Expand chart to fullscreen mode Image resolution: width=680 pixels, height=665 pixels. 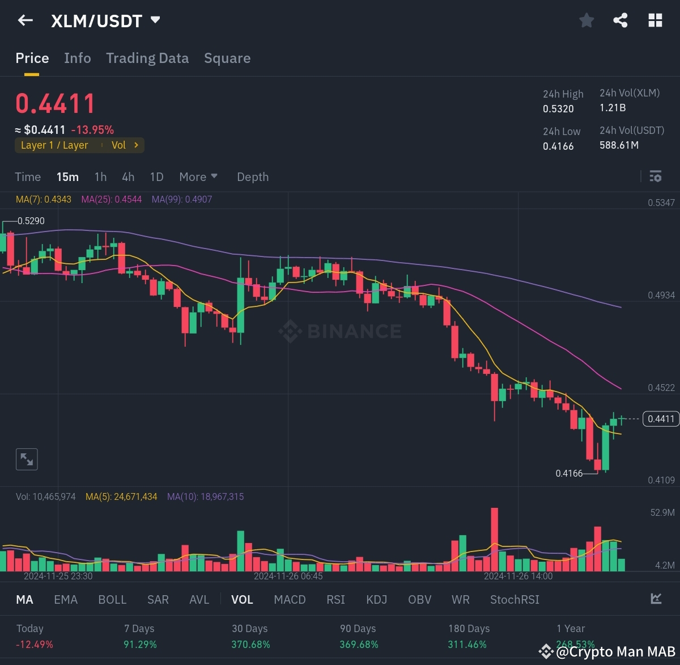[26, 459]
